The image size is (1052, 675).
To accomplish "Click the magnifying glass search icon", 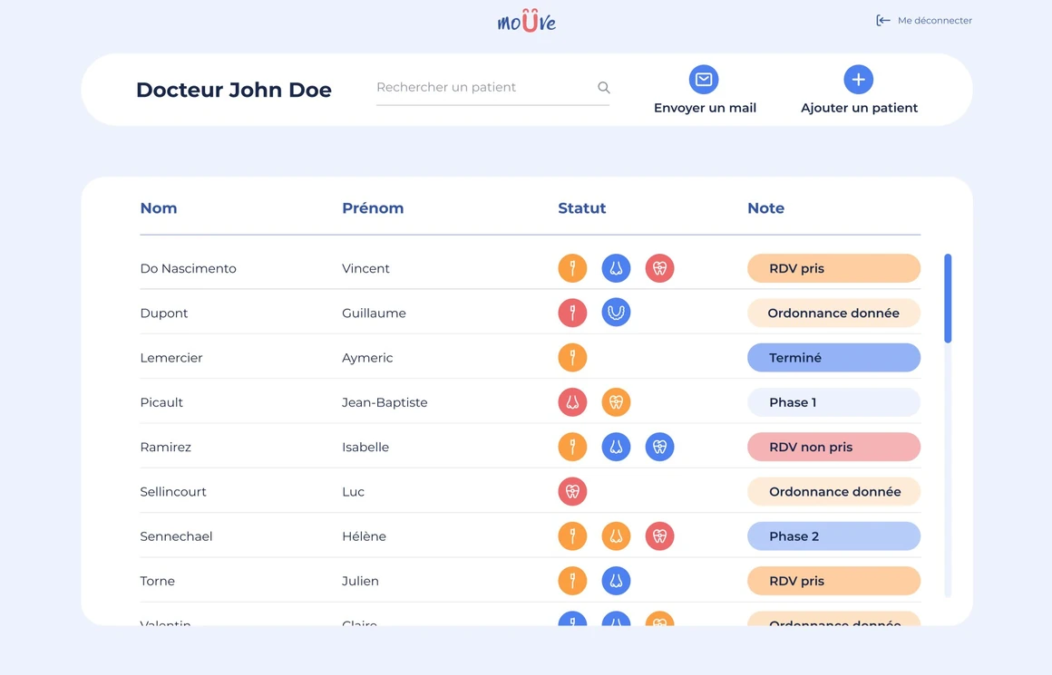I will (604, 88).
